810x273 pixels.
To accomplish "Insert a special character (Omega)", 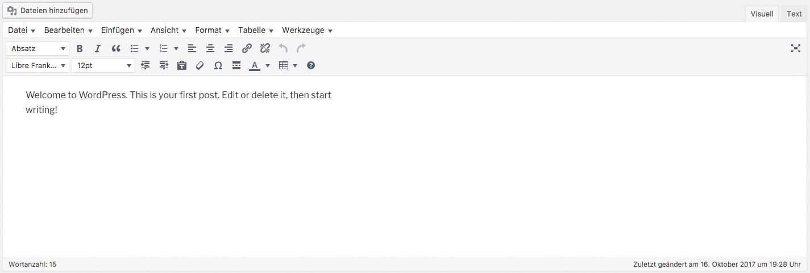I will pos(218,65).
